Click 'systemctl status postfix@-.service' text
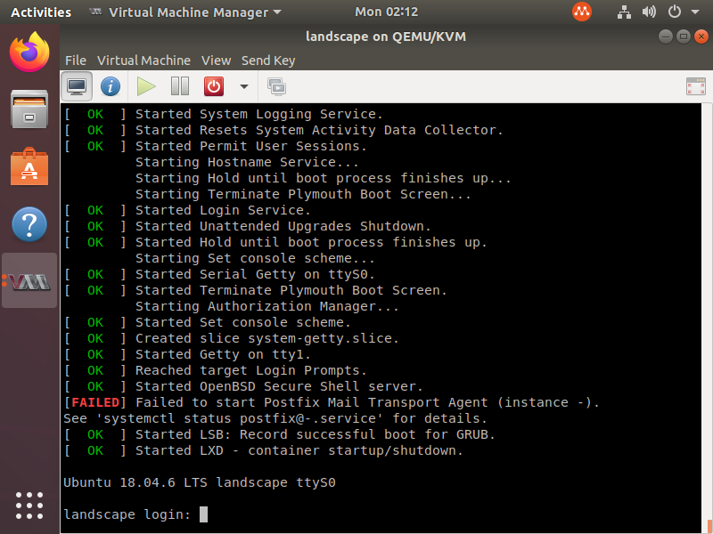Viewport: 713px width, 534px height. [x=240, y=418]
